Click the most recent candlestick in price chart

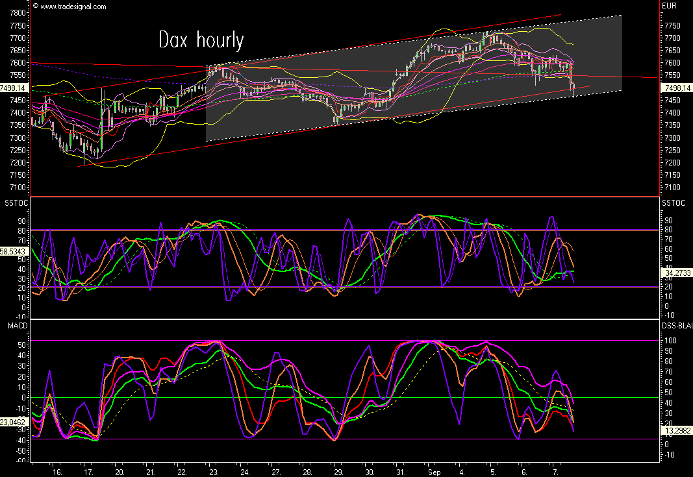tap(573, 88)
